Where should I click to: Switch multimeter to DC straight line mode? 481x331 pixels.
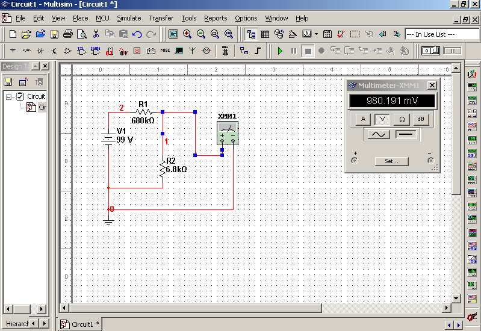406,134
